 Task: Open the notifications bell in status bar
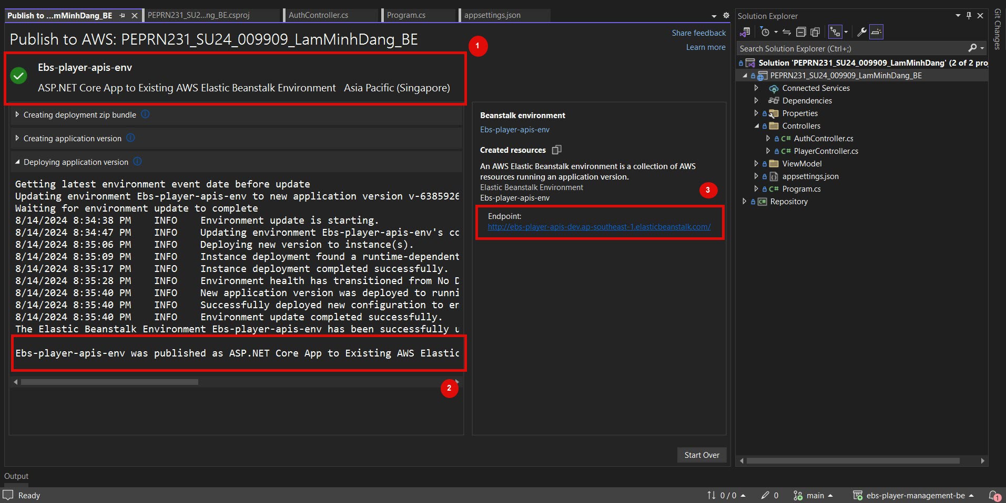[994, 495]
